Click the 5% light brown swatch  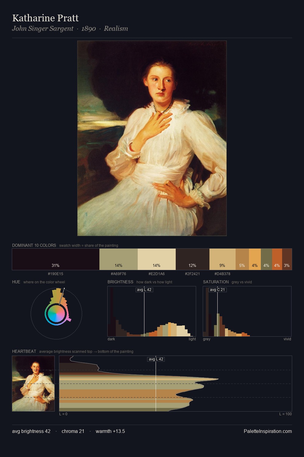tap(242, 259)
